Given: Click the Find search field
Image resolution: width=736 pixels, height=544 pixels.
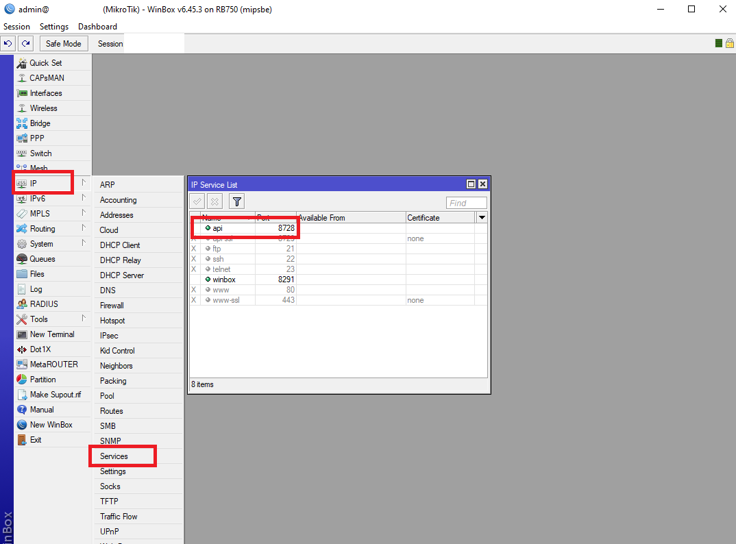Looking at the screenshot, I should point(466,203).
